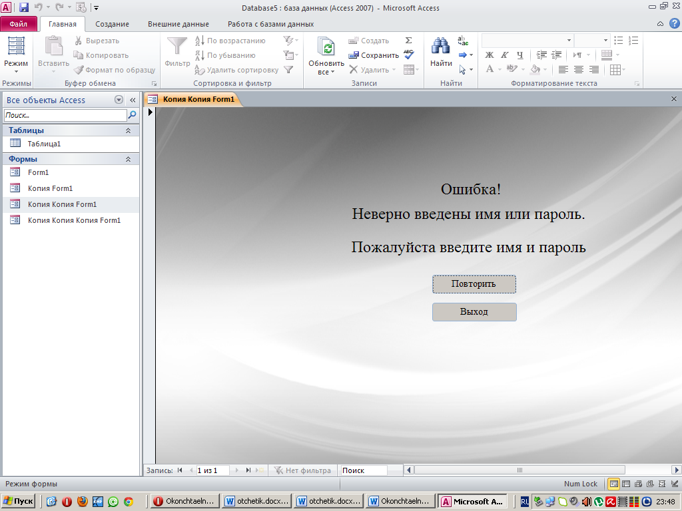Select Form1 in forms list

pos(71,172)
